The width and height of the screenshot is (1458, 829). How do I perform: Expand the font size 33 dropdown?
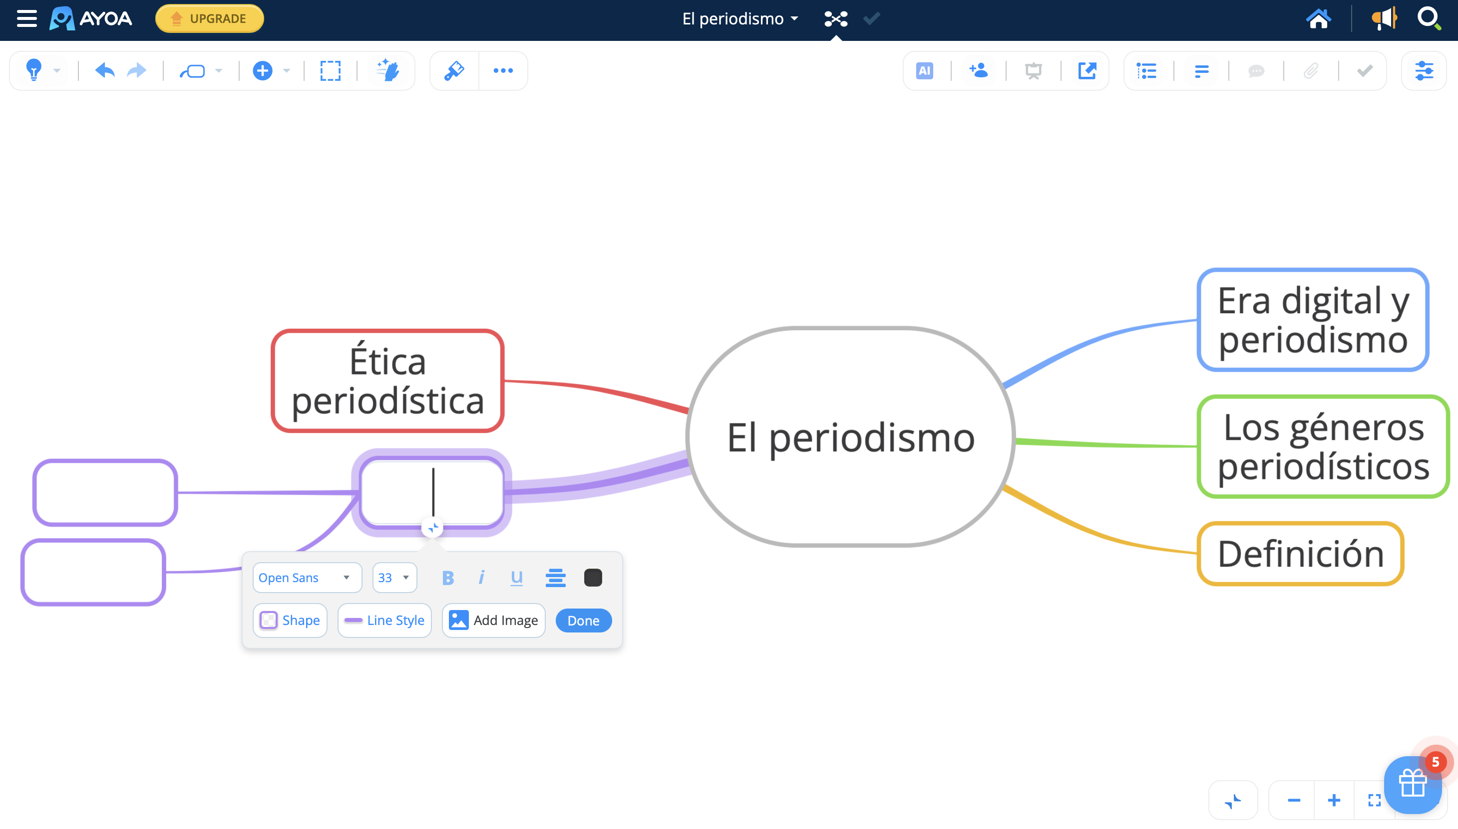coord(394,577)
